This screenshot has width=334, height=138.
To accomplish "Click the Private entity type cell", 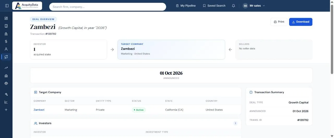I will [x=100, y=110].
